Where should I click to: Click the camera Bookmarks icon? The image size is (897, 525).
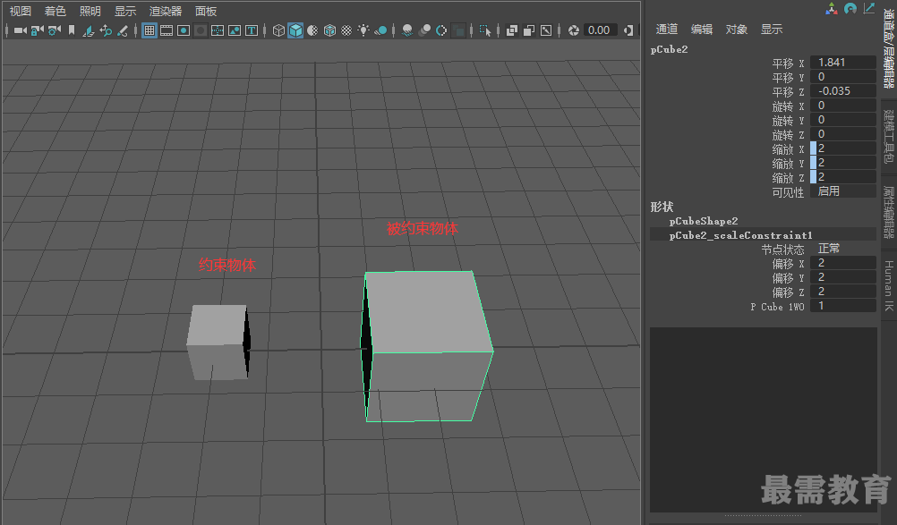click(72, 30)
